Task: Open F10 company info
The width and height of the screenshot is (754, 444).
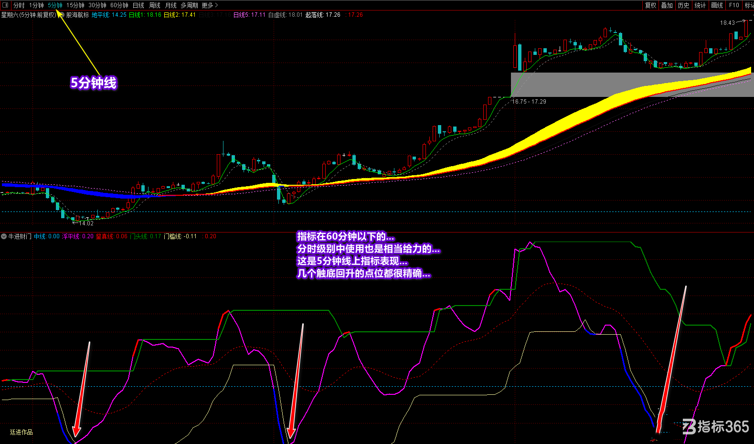Action: point(734,5)
